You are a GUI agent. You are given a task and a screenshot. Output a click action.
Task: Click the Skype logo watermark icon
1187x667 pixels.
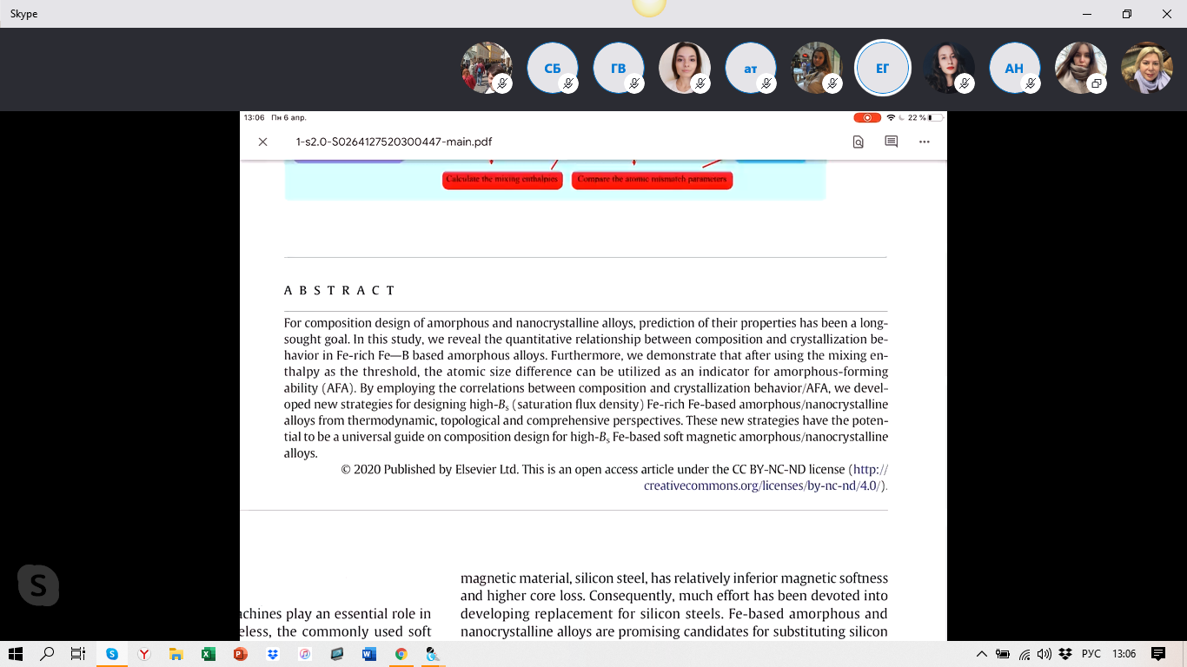[38, 585]
